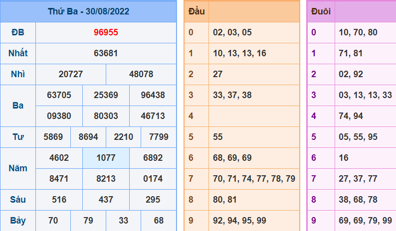Screen dimensions: 396x231
Task: Select fifth prize number 8213
Action: [x=106, y=179]
